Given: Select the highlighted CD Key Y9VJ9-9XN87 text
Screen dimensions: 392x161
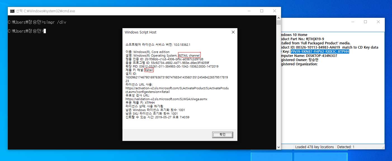Looking at the screenshot, I should 320,52.
